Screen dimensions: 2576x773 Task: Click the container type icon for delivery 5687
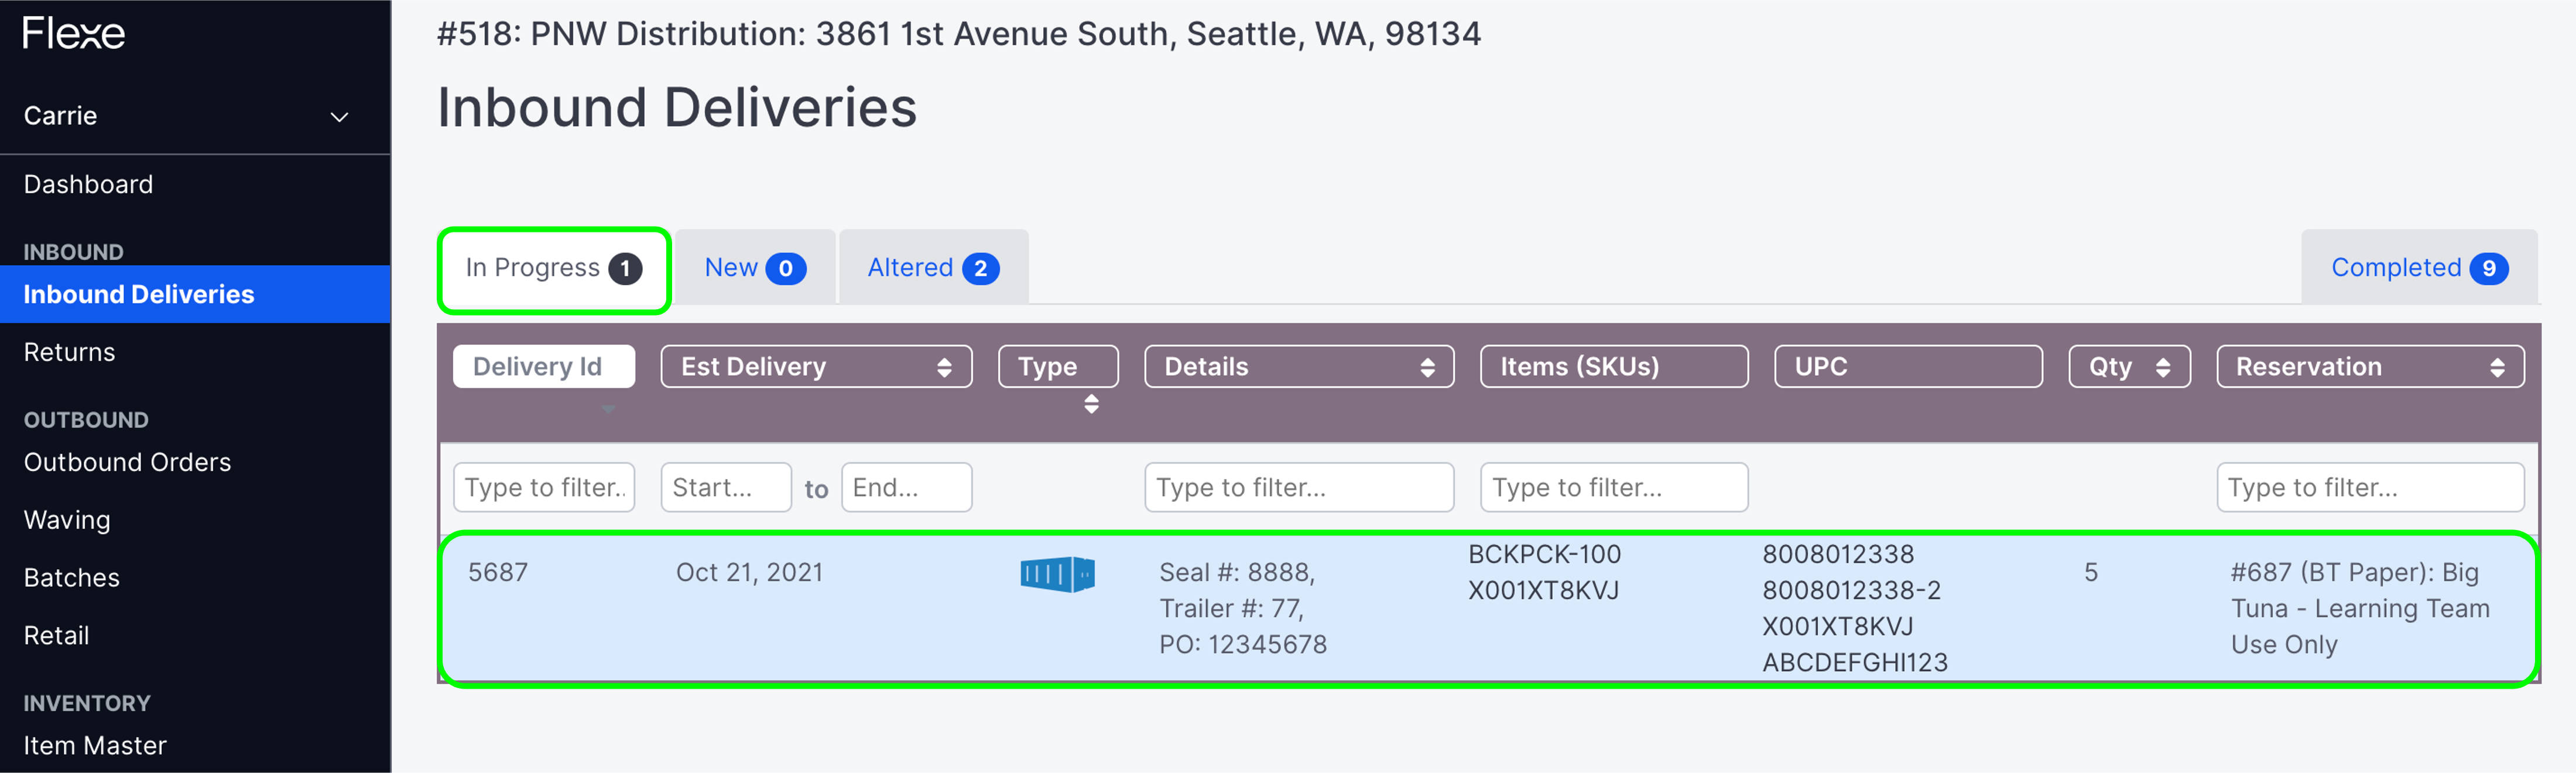tap(1057, 574)
